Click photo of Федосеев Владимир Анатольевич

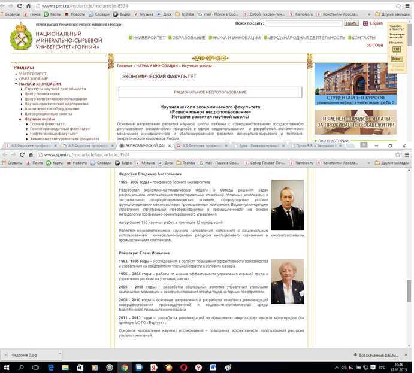tap(288, 205)
